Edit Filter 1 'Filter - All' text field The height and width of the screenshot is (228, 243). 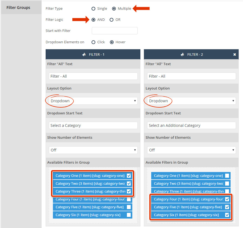(x=93, y=76)
